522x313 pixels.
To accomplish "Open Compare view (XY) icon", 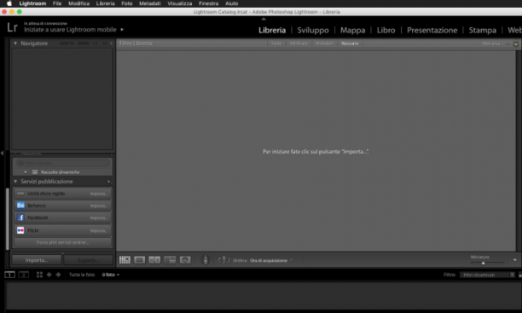I will pyautogui.click(x=154, y=260).
